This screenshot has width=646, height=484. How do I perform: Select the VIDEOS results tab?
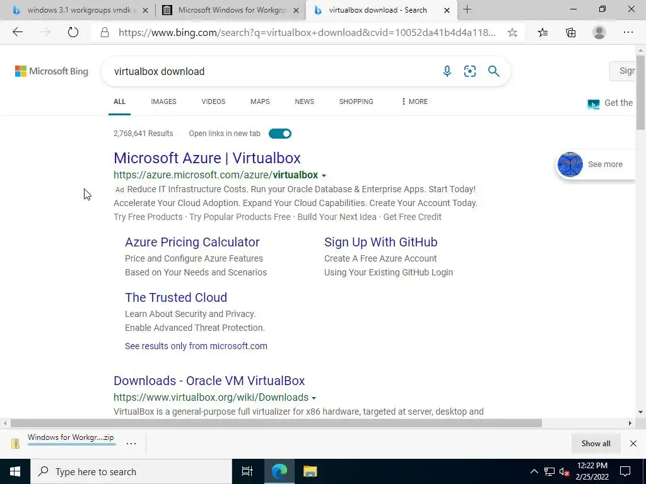tap(213, 101)
